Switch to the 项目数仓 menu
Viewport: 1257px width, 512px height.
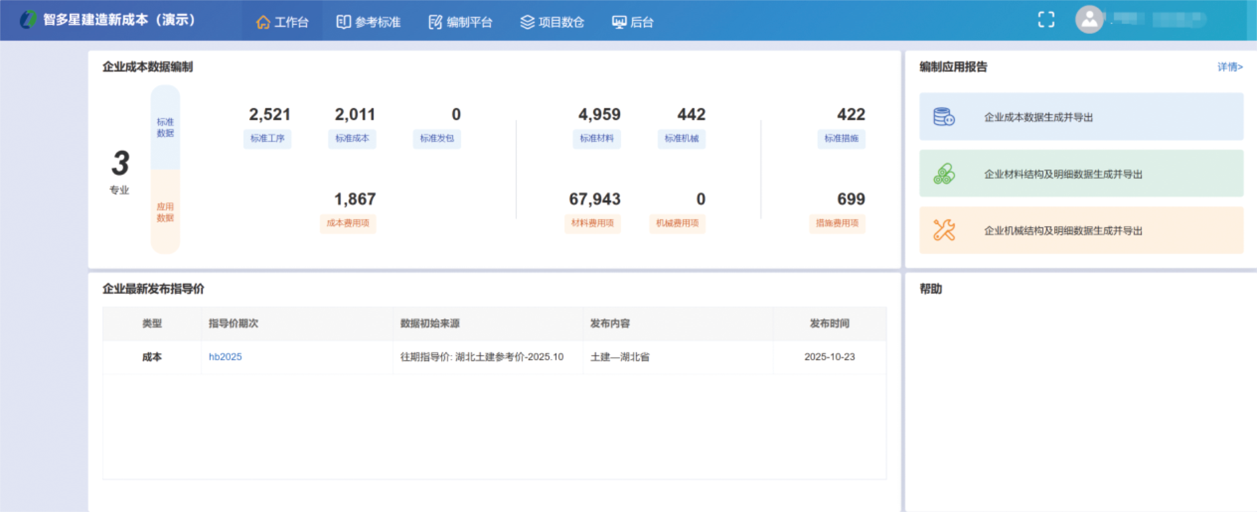point(552,23)
